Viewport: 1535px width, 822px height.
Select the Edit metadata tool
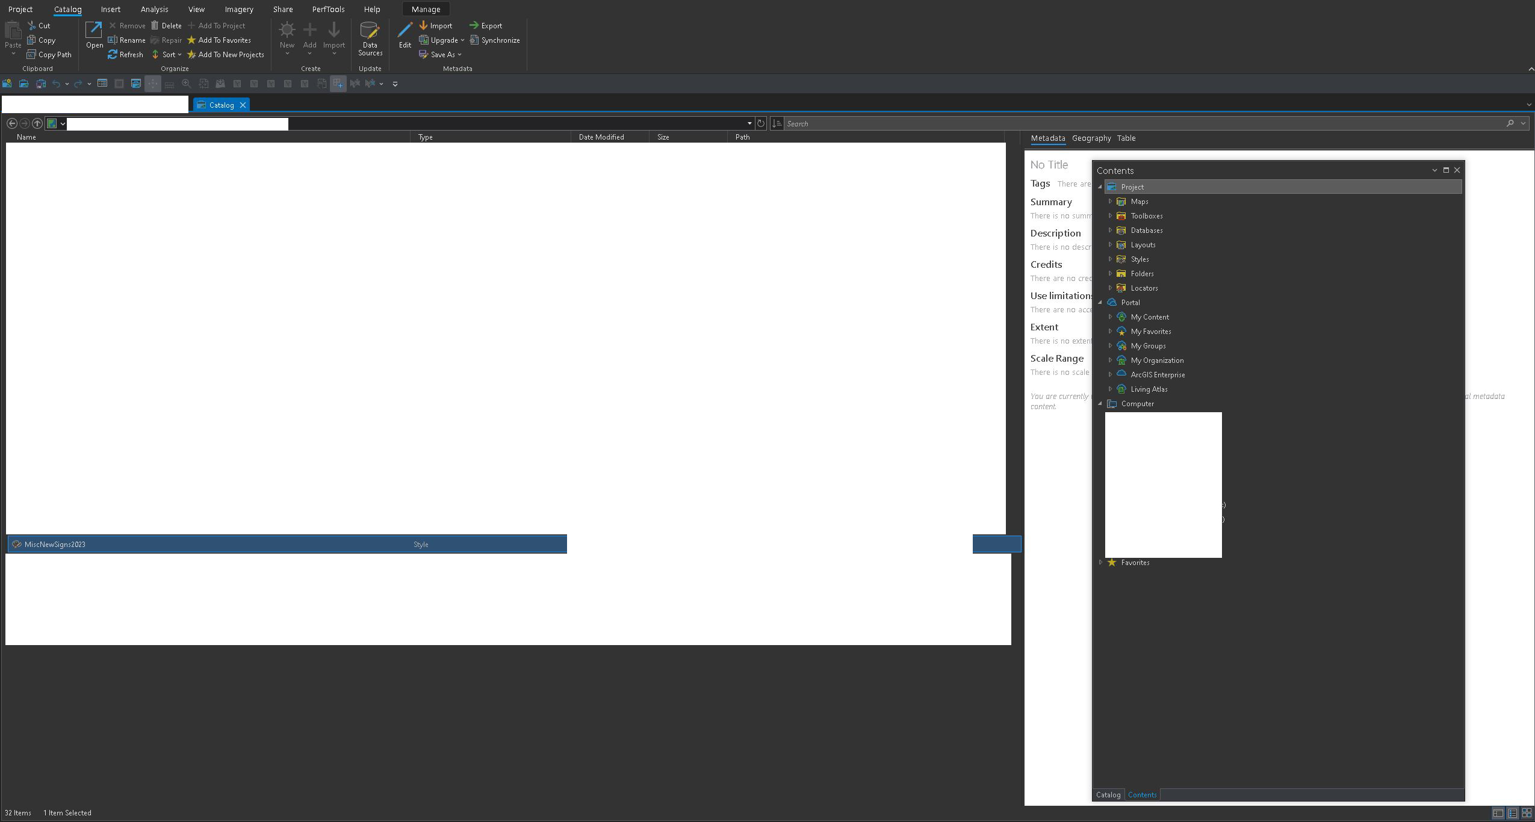coord(404,36)
